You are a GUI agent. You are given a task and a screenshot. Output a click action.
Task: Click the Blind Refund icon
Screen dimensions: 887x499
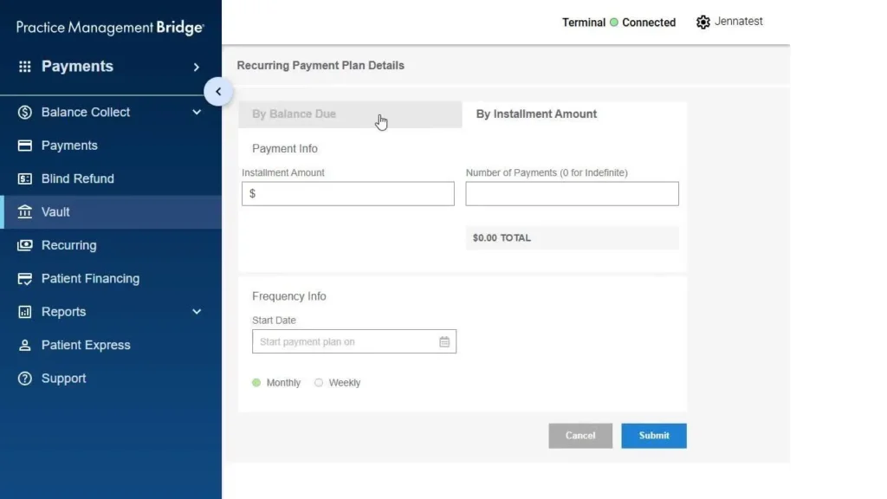[x=25, y=178]
